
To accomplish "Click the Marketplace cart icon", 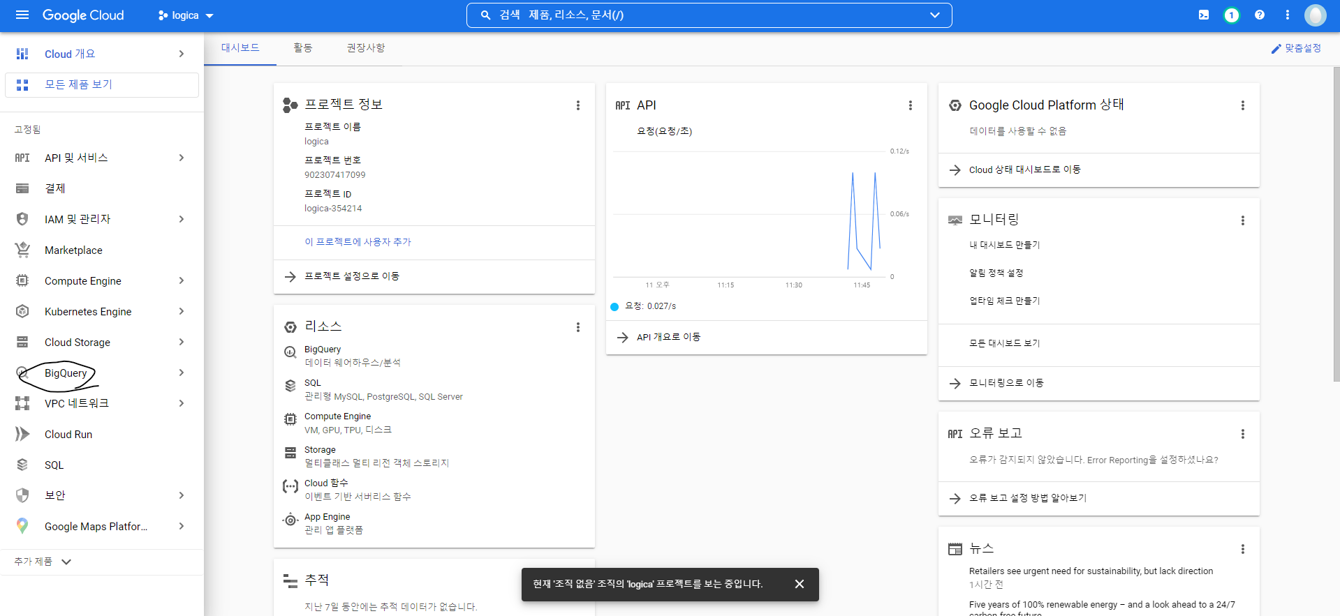I will click(x=22, y=250).
